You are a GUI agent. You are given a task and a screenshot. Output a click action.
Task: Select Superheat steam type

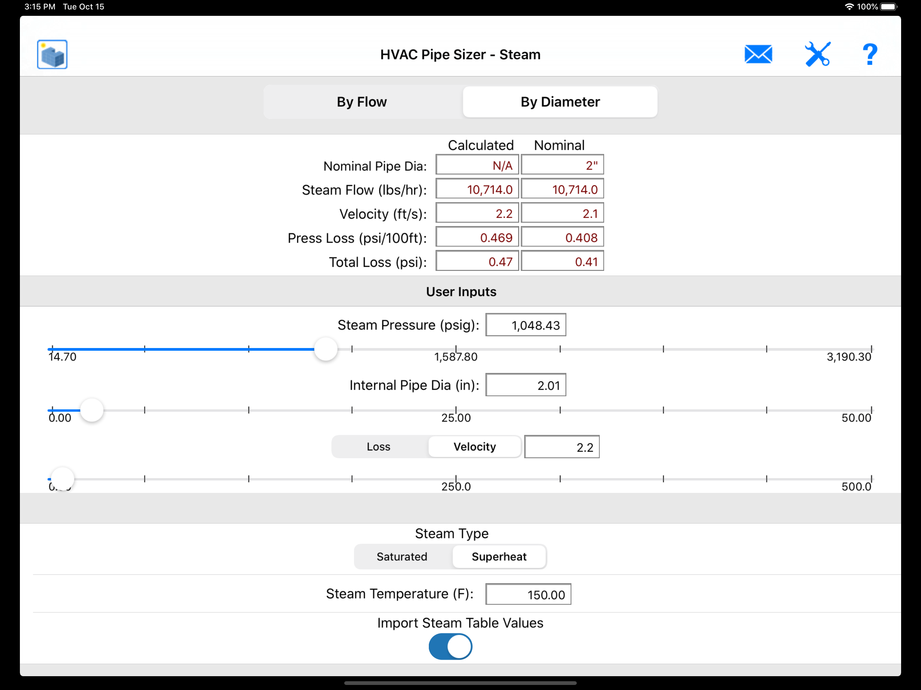[x=499, y=556]
